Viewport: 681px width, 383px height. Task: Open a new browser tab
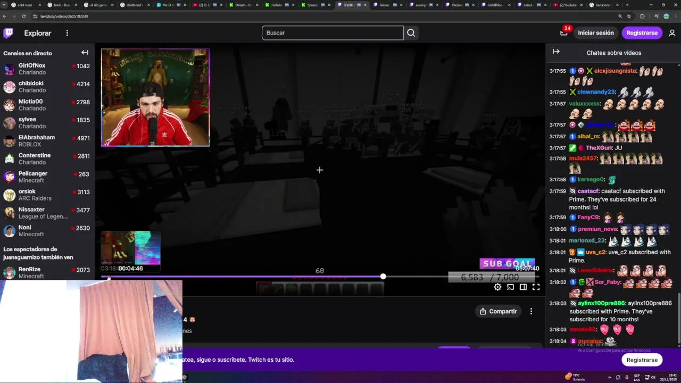(x=627, y=5)
